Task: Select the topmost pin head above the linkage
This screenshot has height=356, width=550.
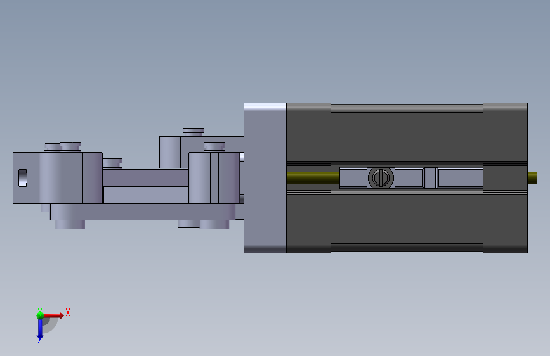Action: click(x=193, y=132)
